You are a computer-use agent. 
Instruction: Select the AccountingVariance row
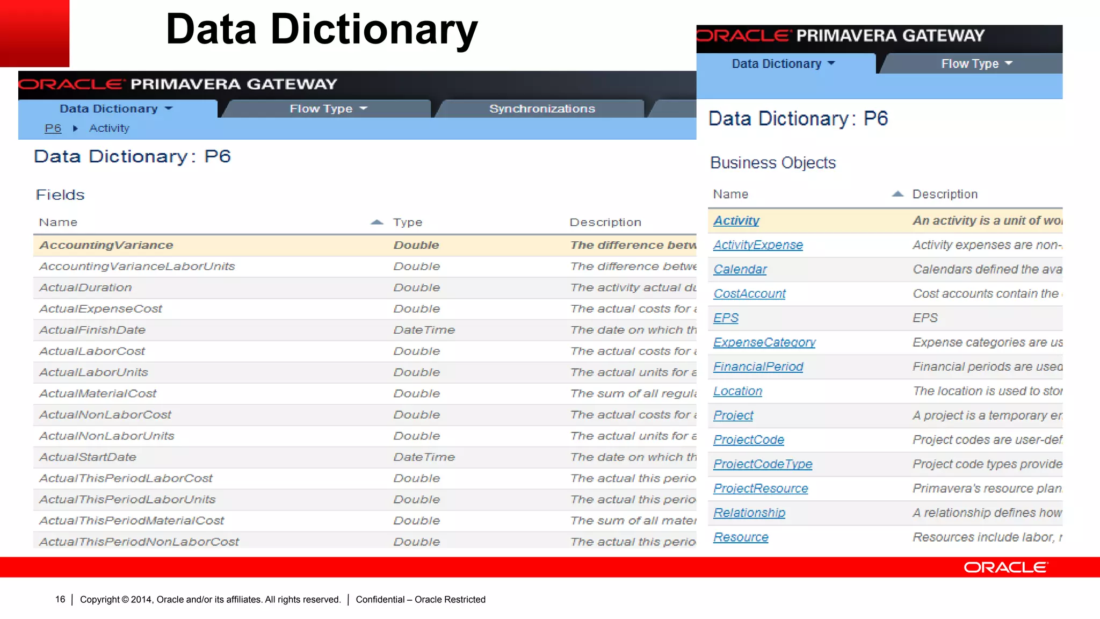coord(365,245)
